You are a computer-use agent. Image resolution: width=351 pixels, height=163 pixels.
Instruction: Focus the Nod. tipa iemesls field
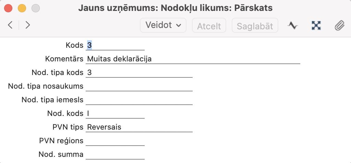click(x=139, y=100)
